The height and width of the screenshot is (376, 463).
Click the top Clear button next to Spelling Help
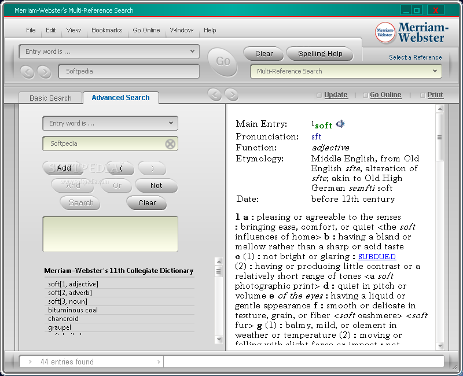pyautogui.click(x=264, y=54)
